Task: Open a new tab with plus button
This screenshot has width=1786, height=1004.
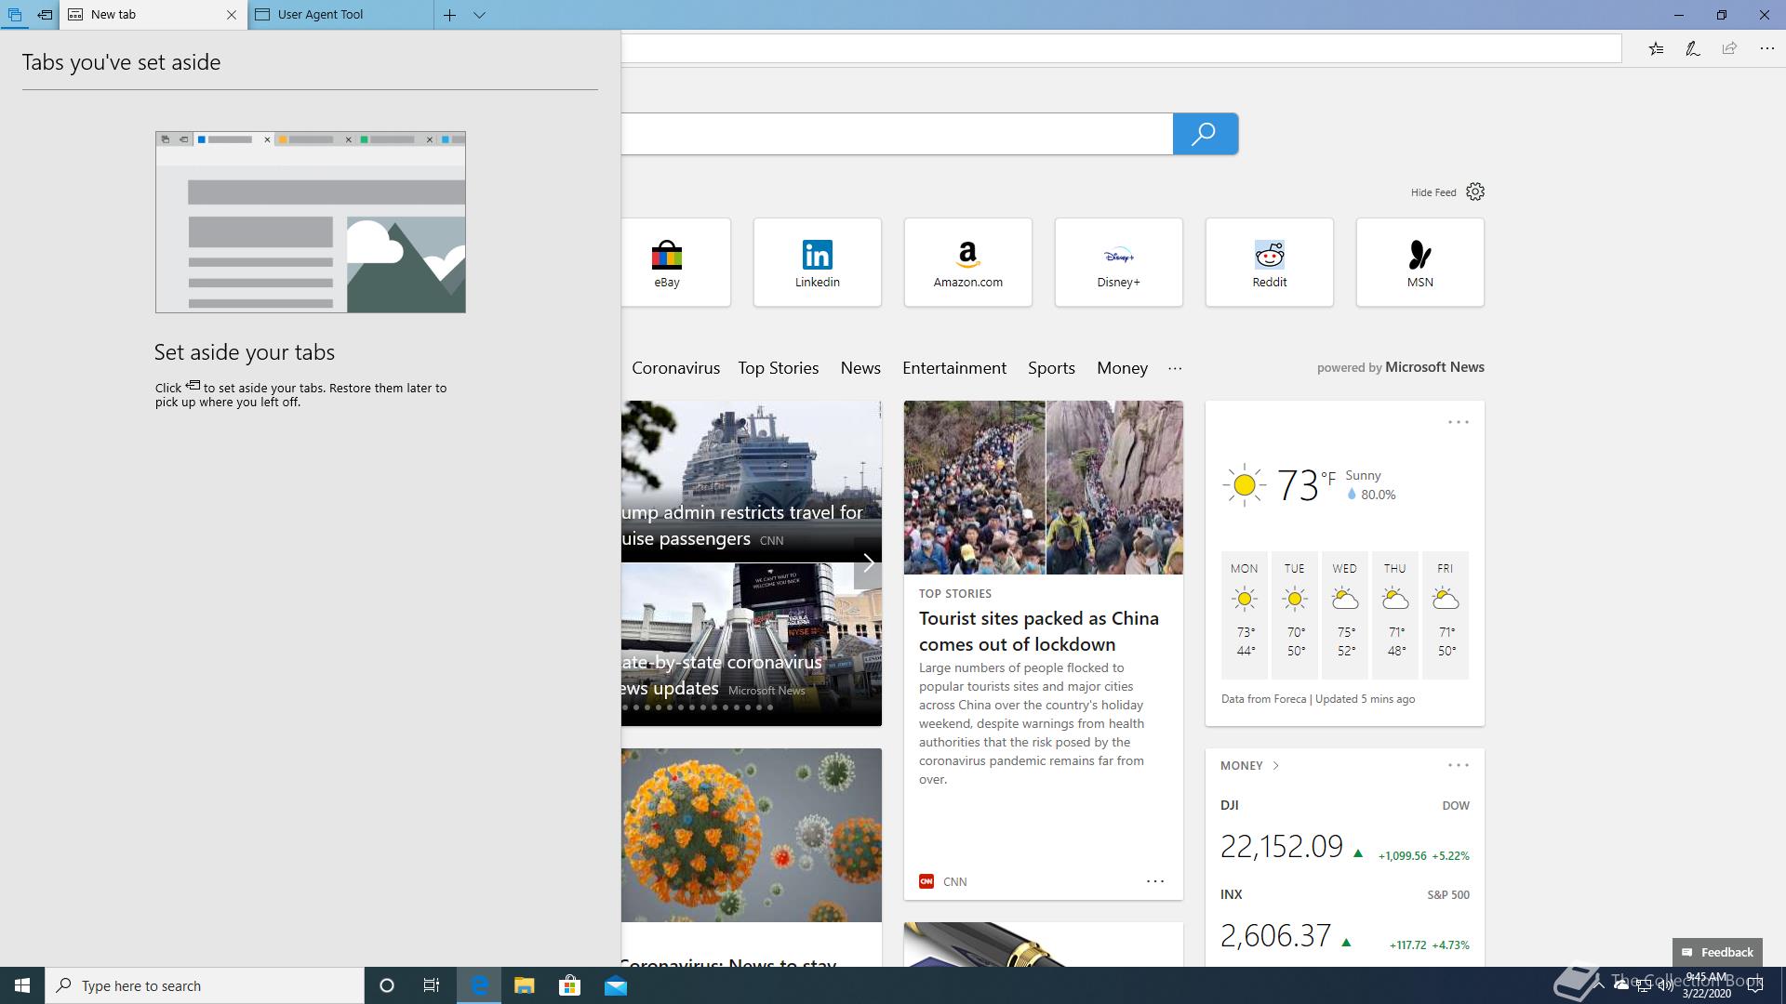Action: pyautogui.click(x=449, y=15)
